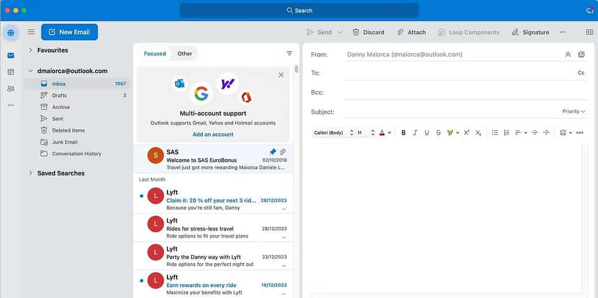
Task: Open the announcements megaphone icon
Action: (590, 10)
